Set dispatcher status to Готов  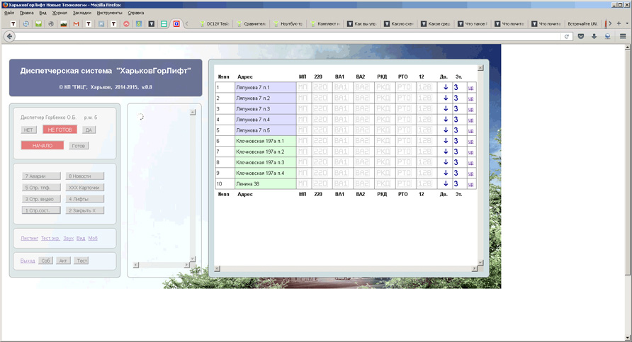79,145
